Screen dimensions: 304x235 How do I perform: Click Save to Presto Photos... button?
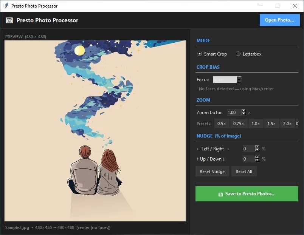[247, 194]
